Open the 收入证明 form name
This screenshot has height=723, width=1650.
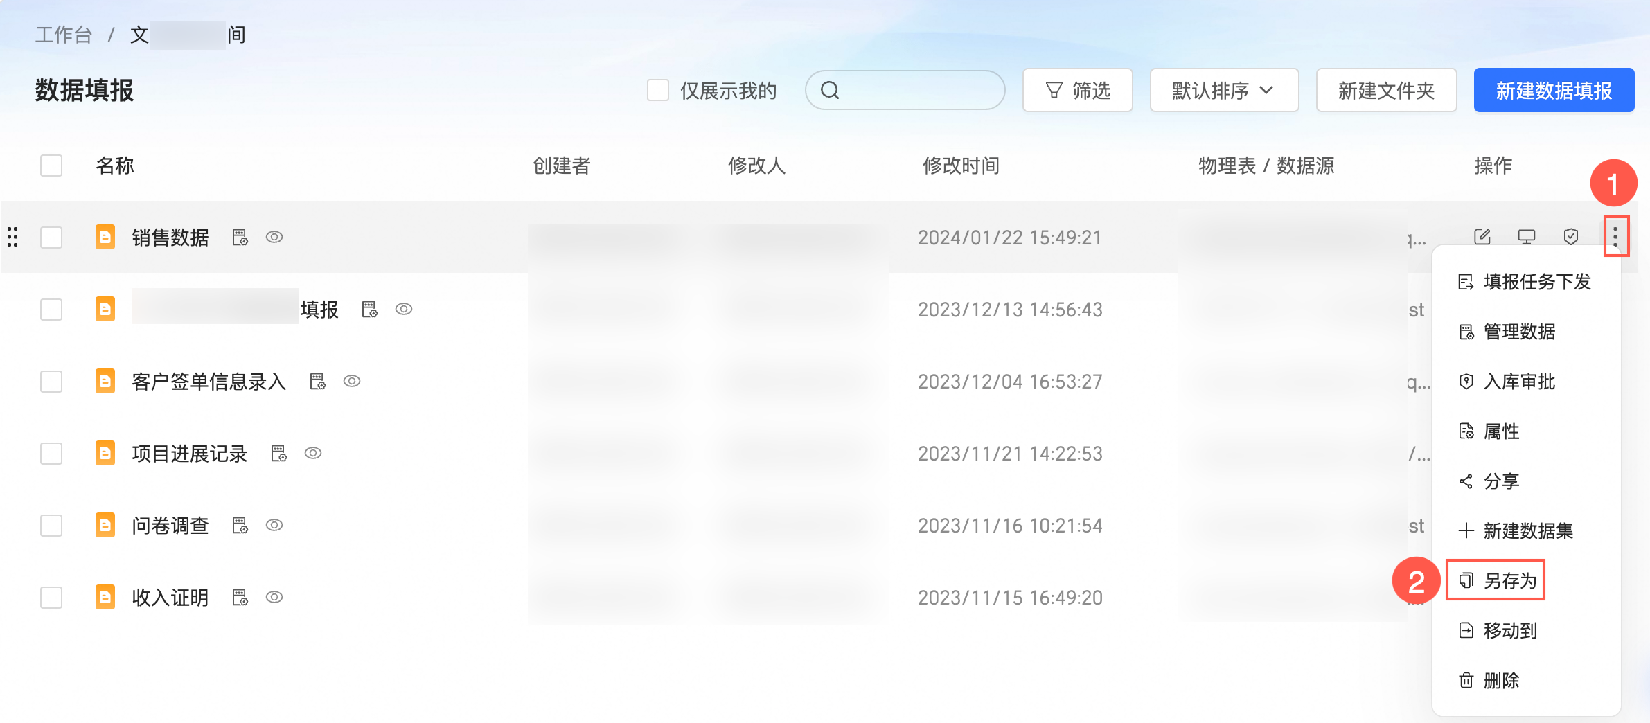pos(170,598)
